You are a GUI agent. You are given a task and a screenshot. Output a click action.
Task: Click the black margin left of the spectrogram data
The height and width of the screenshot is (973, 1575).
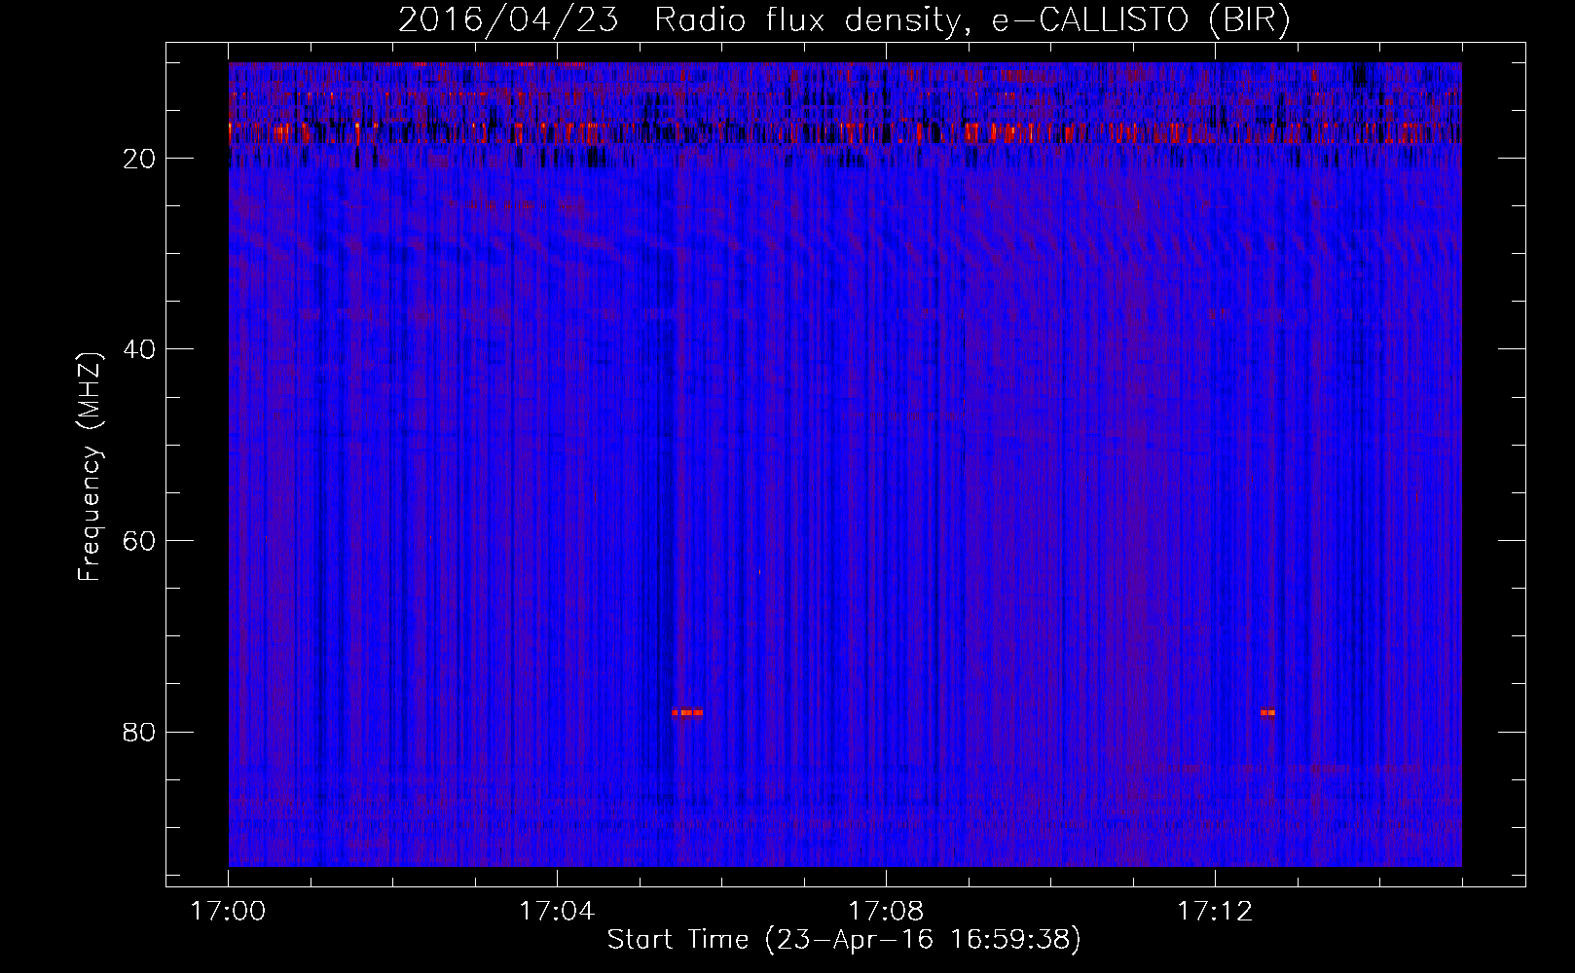click(x=198, y=464)
